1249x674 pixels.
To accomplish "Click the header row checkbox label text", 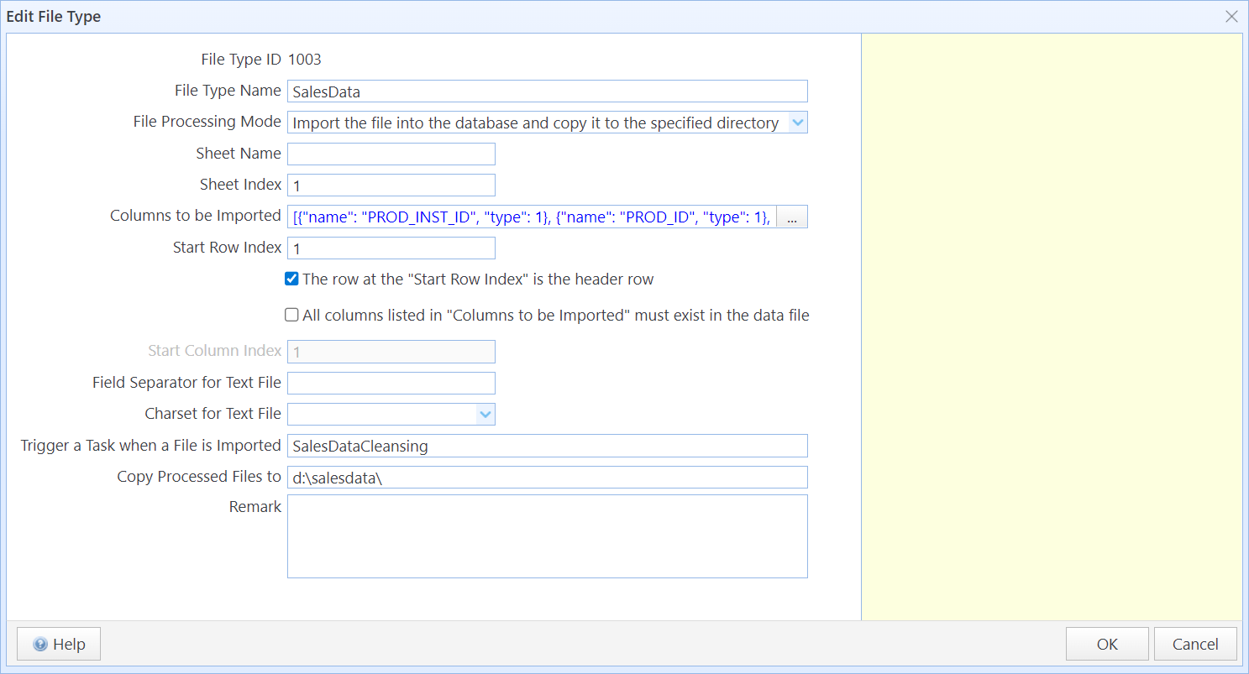I will pos(478,280).
